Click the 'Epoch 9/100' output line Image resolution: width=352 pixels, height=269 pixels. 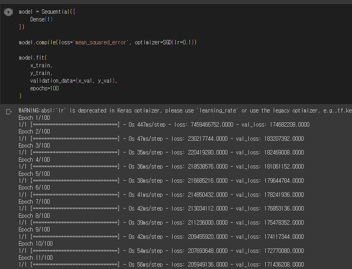coord(34,229)
